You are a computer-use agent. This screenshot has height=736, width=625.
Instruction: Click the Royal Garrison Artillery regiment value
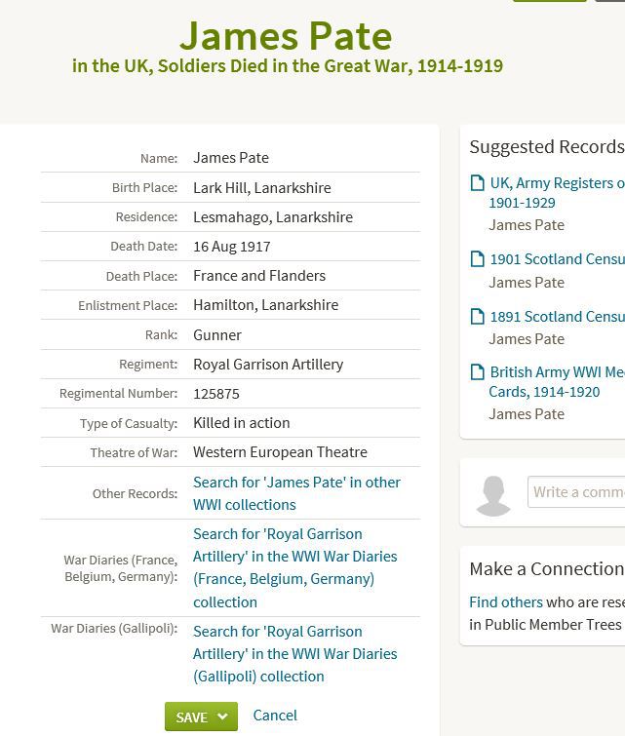(x=268, y=365)
